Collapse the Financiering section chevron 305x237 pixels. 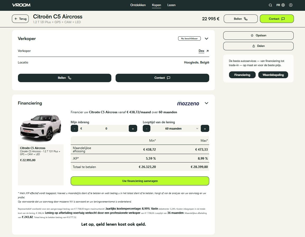click(207, 103)
